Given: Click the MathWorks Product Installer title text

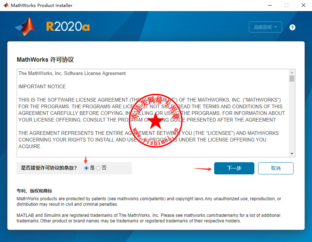Looking at the screenshot, I should tap(41, 6).
